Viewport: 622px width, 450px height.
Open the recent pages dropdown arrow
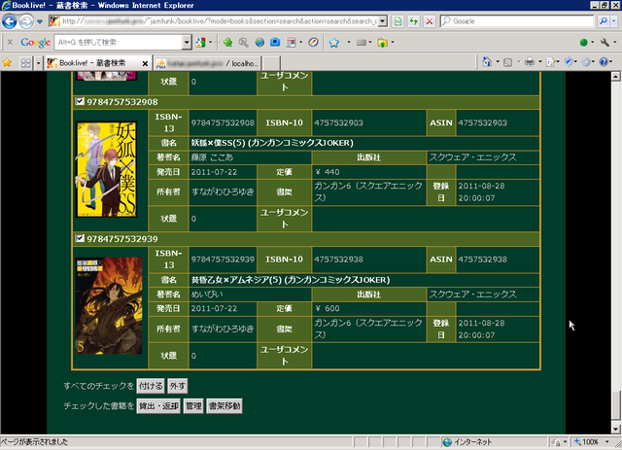click(x=40, y=21)
